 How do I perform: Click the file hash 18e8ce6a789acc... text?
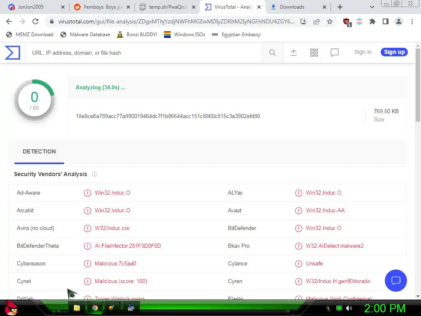[168, 116]
